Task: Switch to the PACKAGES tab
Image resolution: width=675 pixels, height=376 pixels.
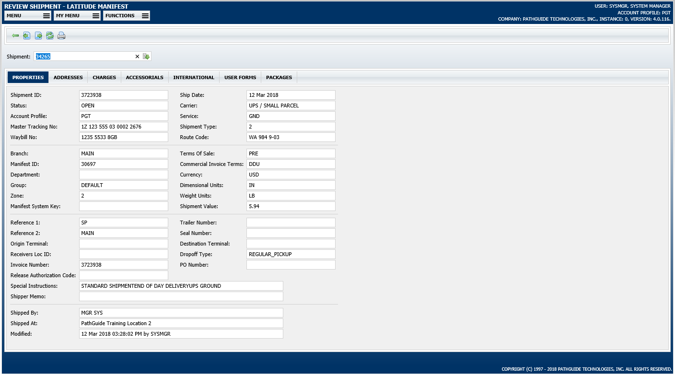Action: click(x=279, y=77)
